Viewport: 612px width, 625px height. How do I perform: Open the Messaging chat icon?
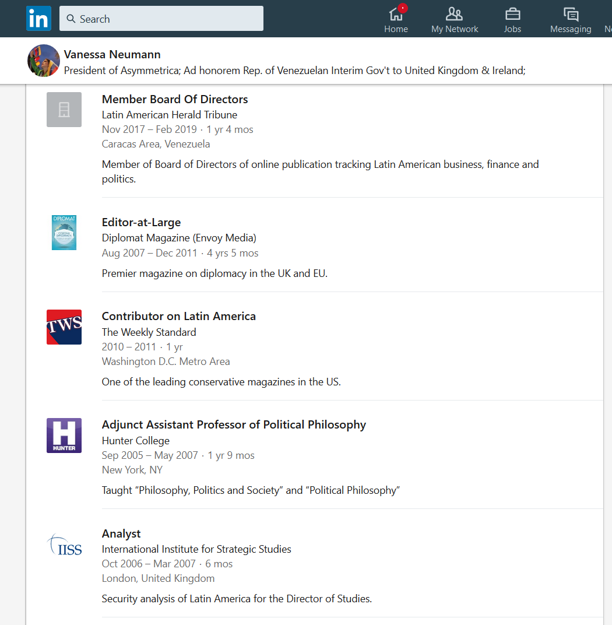pyautogui.click(x=571, y=14)
